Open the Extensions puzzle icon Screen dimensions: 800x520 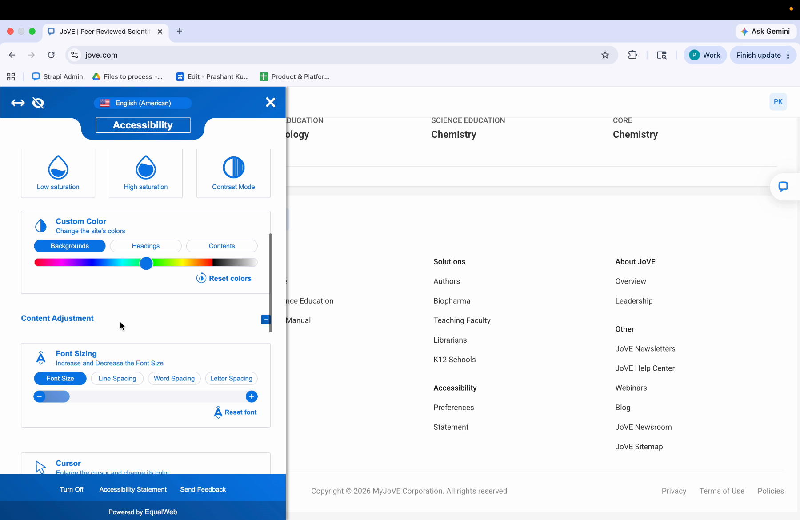pos(632,55)
